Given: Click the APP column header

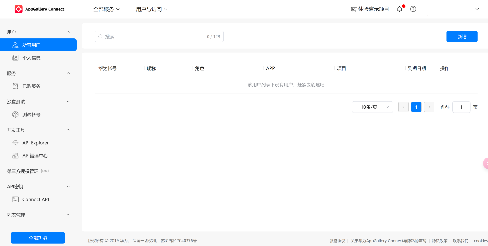Looking at the screenshot, I should point(270,68).
